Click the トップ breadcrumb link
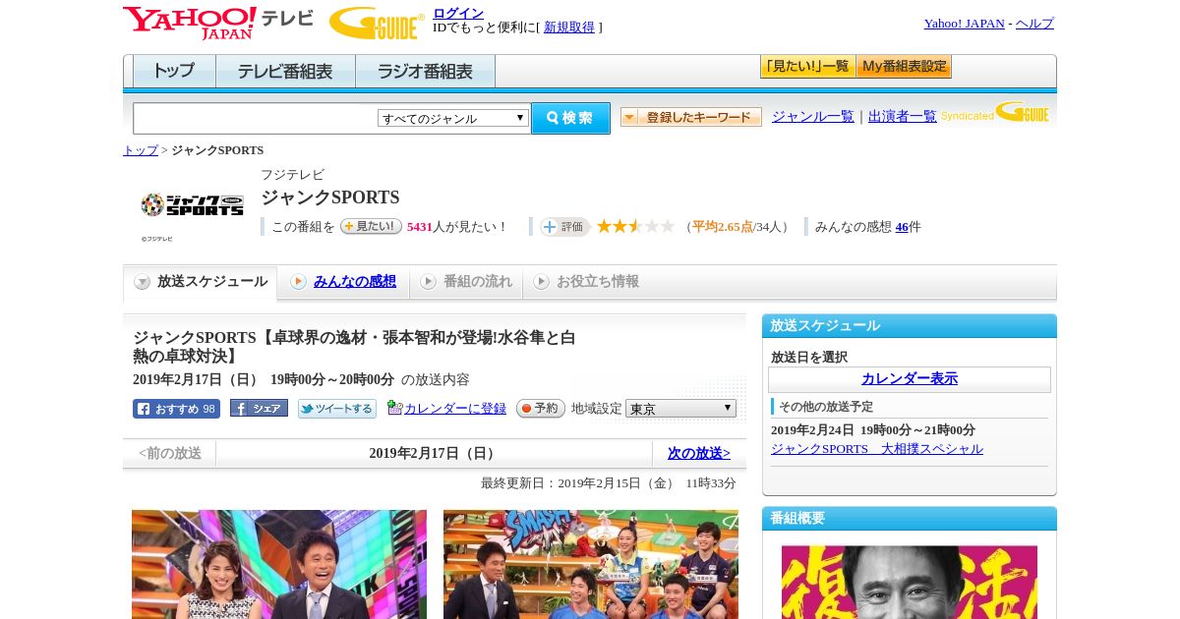1180x619 pixels. (141, 150)
